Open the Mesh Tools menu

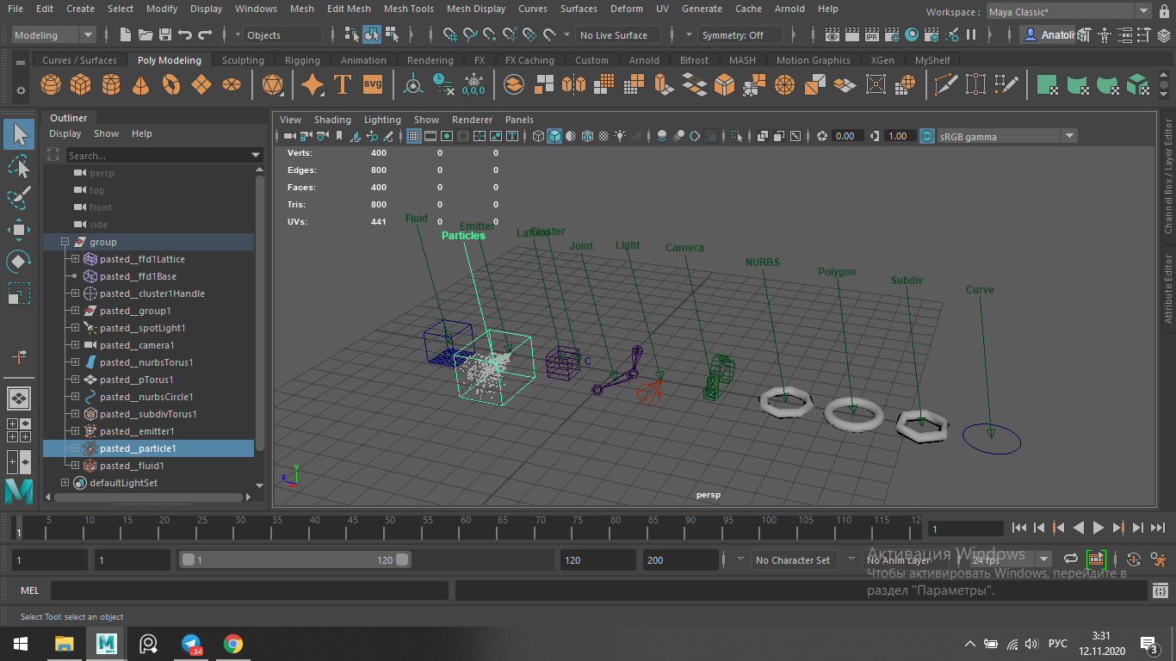tap(408, 9)
